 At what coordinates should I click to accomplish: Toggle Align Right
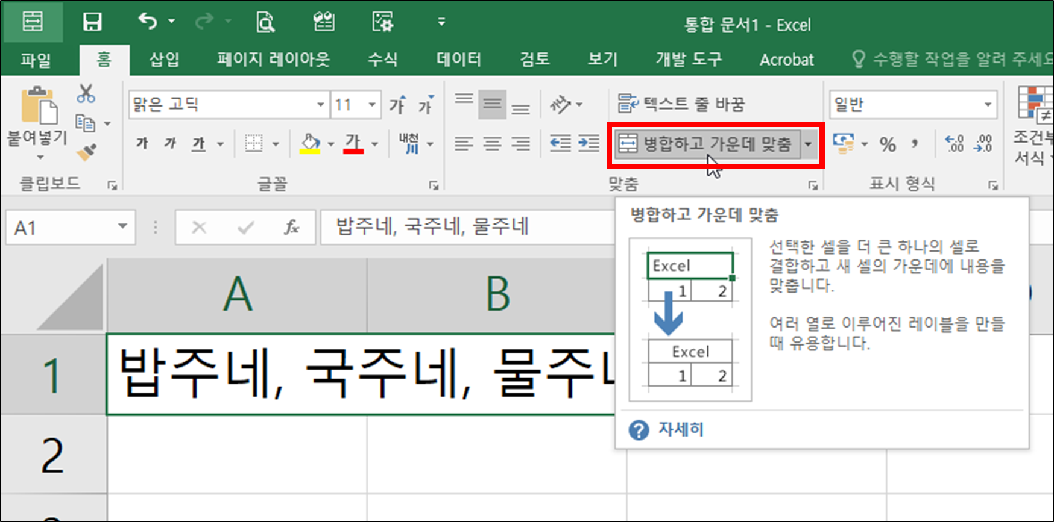tap(521, 144)
